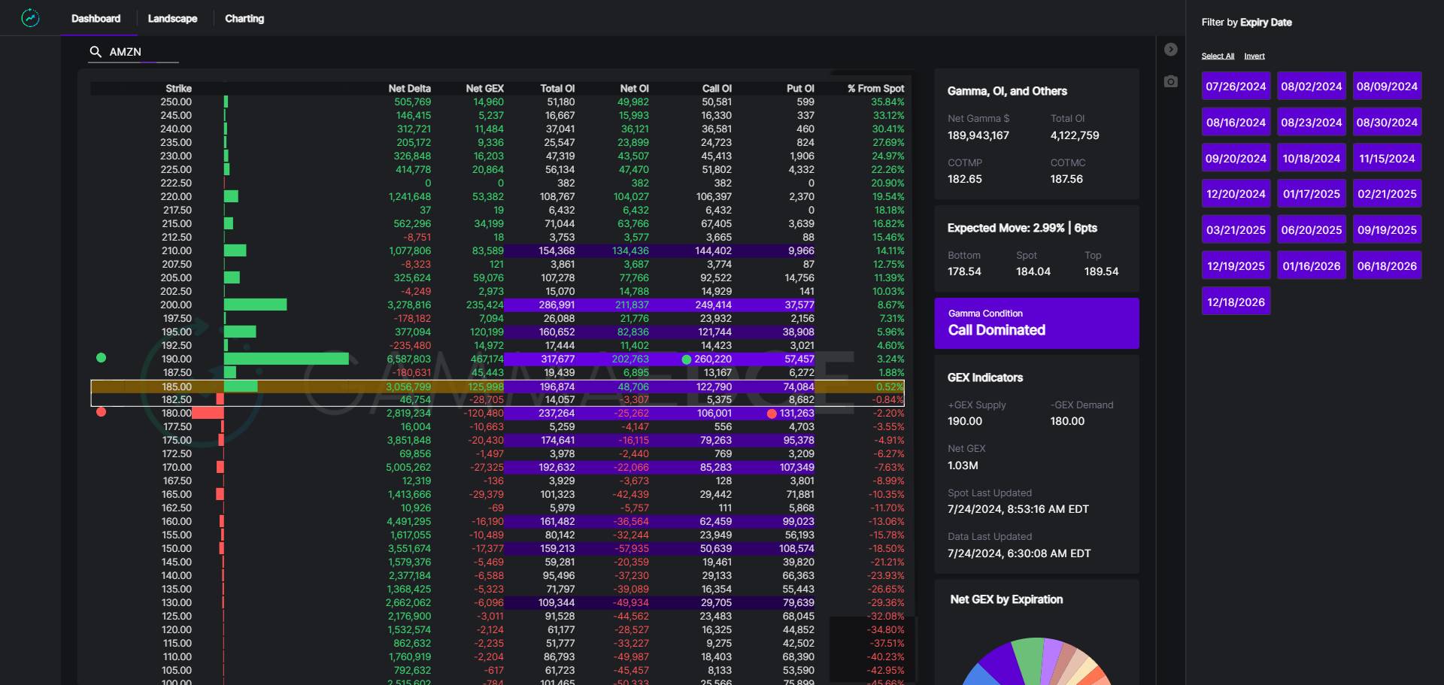Click the Net GEX by Expiration pie chart
1444x685 pixels.
click(1036, 662)
